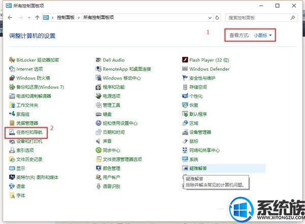Open the Windows Defender icon
Image resolution: width=305 pixels, height=224 pixels.
click(x=185, y=69)
